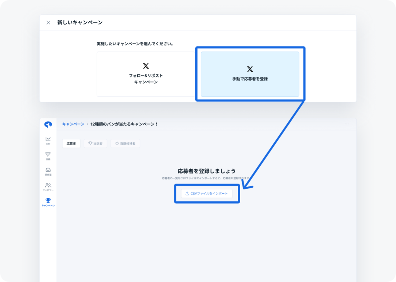
Task: Open キャンペーン via the breadcrumb link
Action: pos(73,124)
